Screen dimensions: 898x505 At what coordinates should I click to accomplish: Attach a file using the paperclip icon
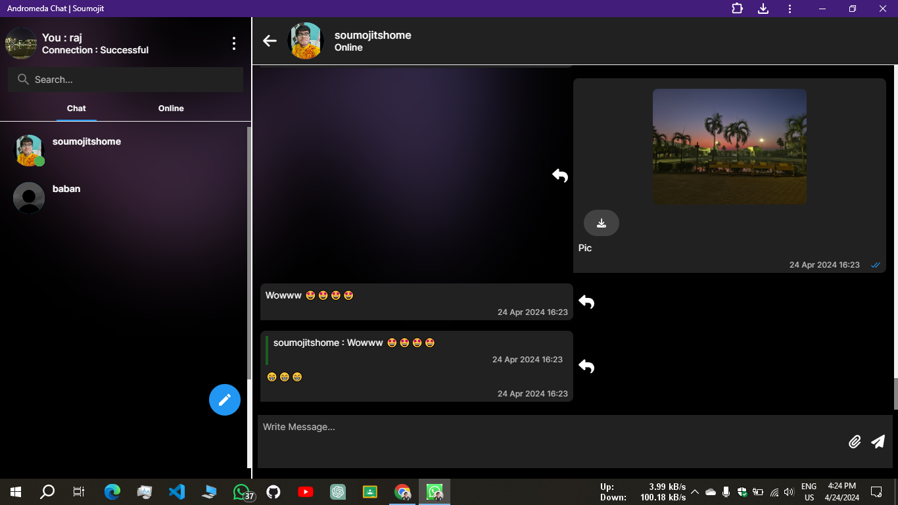pos(855,441)
